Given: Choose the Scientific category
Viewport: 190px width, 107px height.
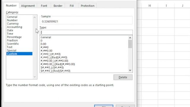Looking at the screenshot, I should click(x=13, y=44).
